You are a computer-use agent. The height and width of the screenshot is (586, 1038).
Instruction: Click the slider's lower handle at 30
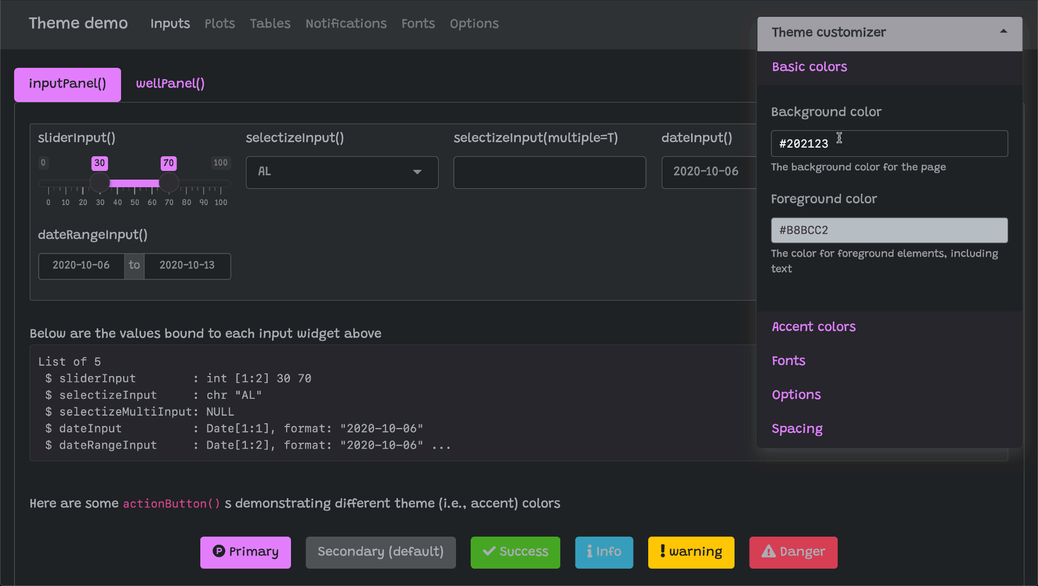click(100, 183)
